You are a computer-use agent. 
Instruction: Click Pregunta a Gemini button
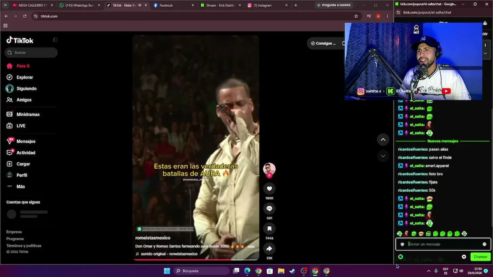coord(334,5)
